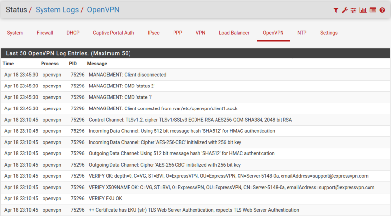The width and height of the screenshot is (391, 216).
Task: Click the OpenVPN breadcrumb link
Action: [x=103, y=10]
